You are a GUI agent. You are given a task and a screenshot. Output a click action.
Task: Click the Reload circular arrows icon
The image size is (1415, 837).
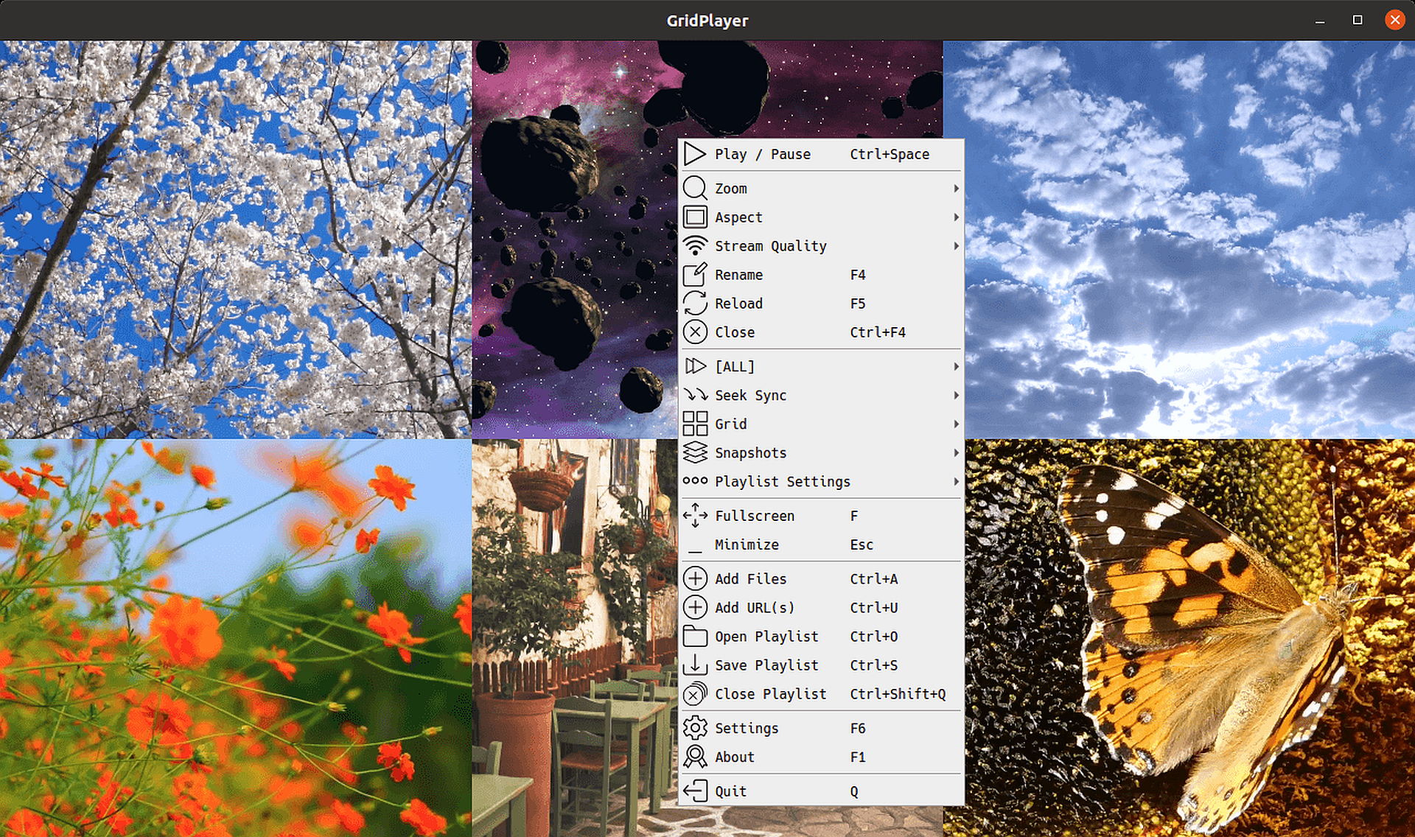tap(694, 304)
